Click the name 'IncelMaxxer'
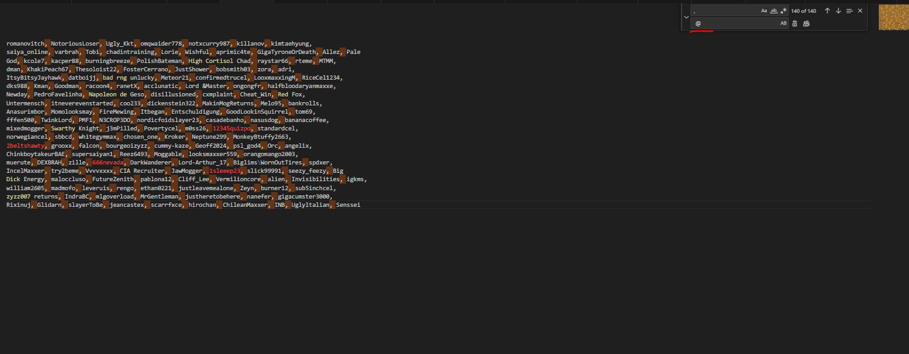 coord(26,171)
